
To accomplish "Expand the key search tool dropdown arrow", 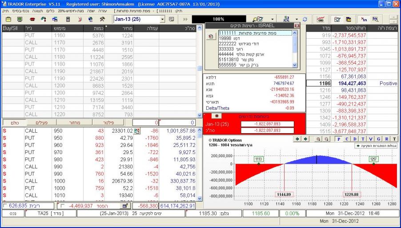I will click(x=271, y=20).
